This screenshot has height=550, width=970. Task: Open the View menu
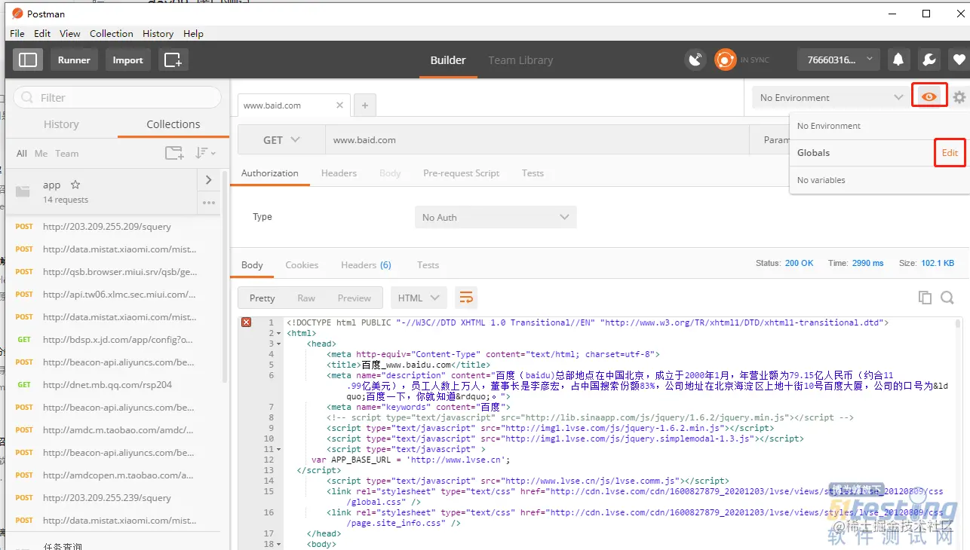pyautogui.click(x=70, y=33)
